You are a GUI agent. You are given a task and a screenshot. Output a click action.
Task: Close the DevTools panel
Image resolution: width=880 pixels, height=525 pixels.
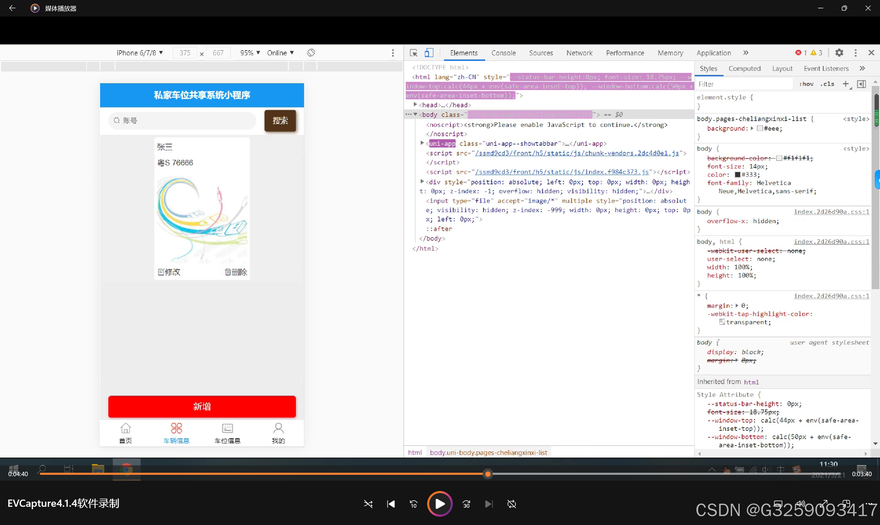tap(871, 53)
